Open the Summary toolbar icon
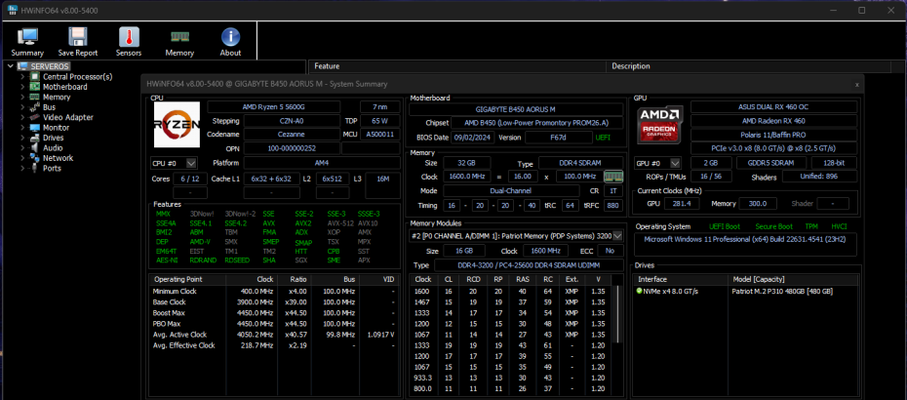 coord(27,39)
